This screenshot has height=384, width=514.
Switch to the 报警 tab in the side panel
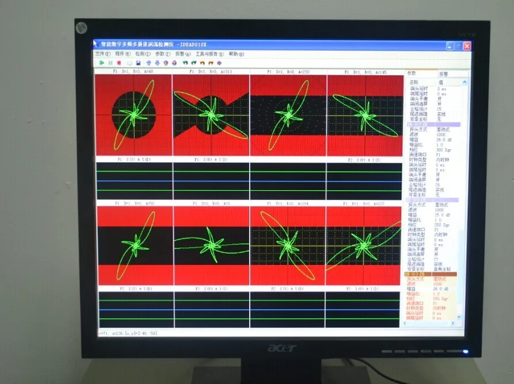[444, 74]
